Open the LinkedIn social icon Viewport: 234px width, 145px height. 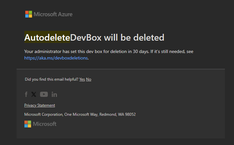click(x=54, y=94)
